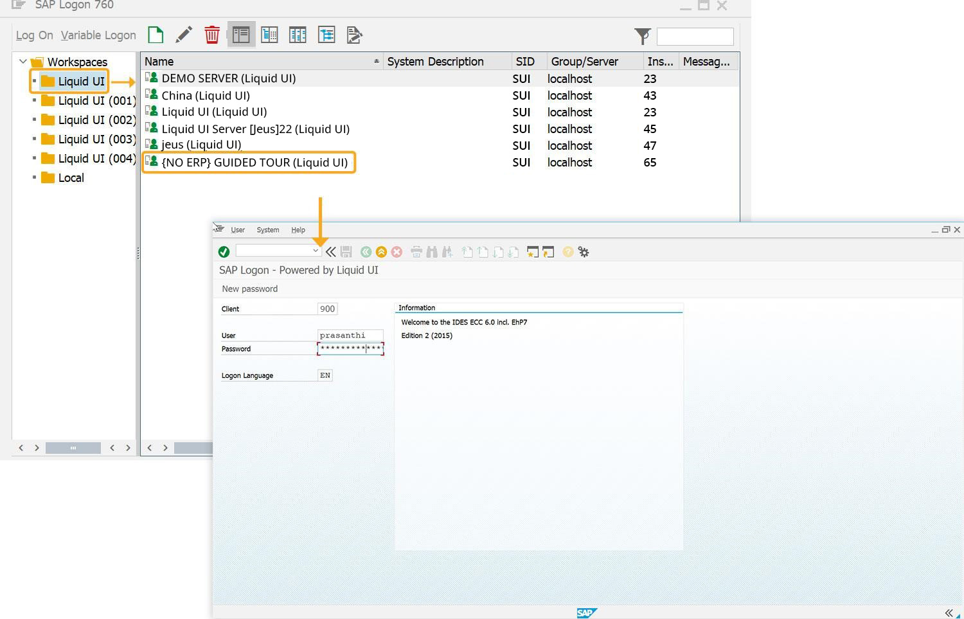This screenshot has width=964, height=619.
Task: Click the red Delete trash icon
Action: coord(212,35)
